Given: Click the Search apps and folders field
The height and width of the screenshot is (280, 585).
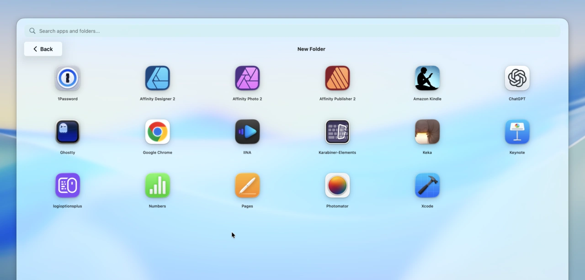Looking at the screenshot, I should tap(292, 31).
